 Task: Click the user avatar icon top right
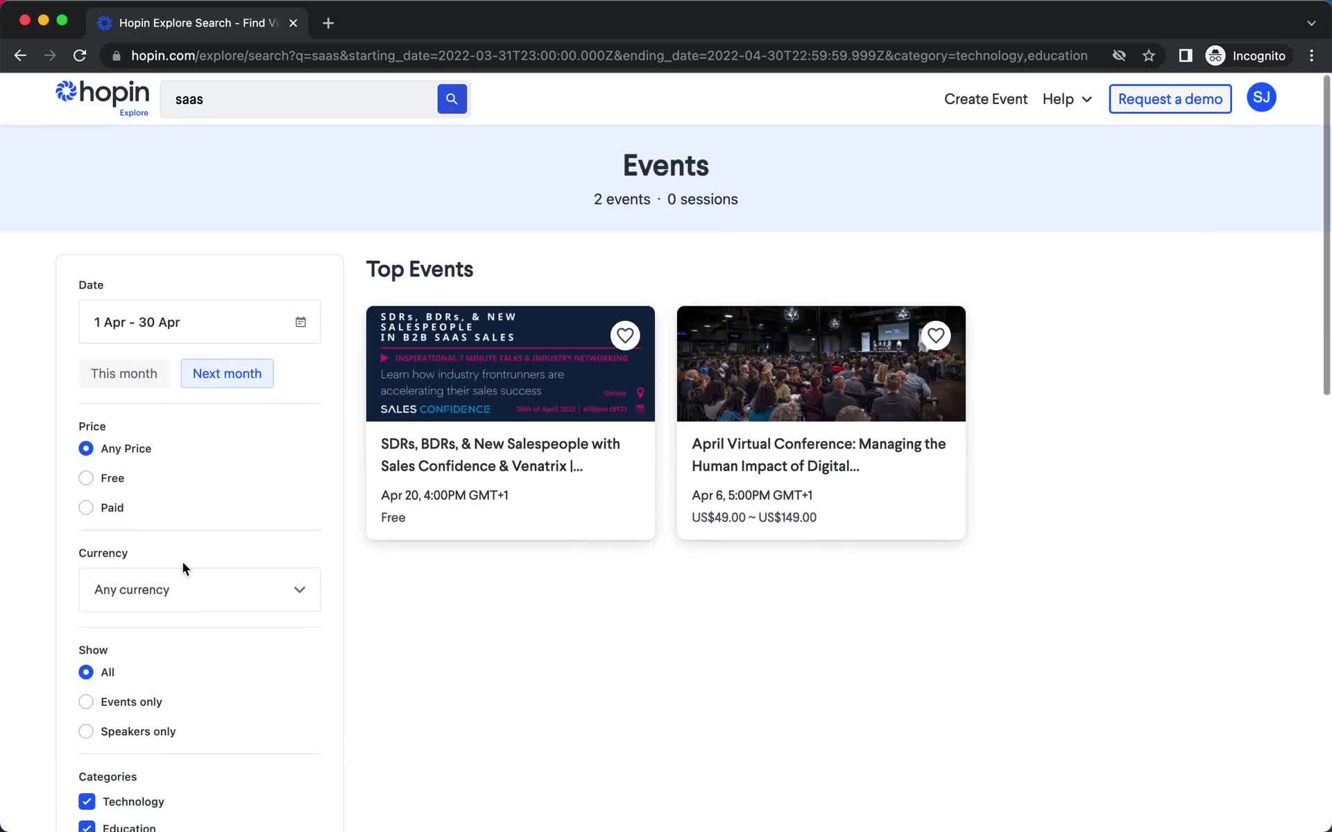(x=1261, y=98)
